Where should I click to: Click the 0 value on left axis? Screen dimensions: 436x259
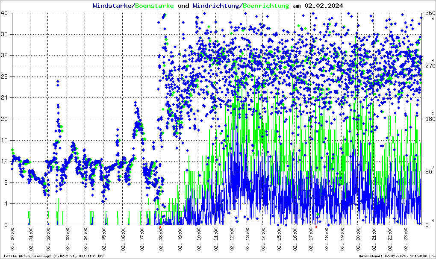[x=6, y=225]
